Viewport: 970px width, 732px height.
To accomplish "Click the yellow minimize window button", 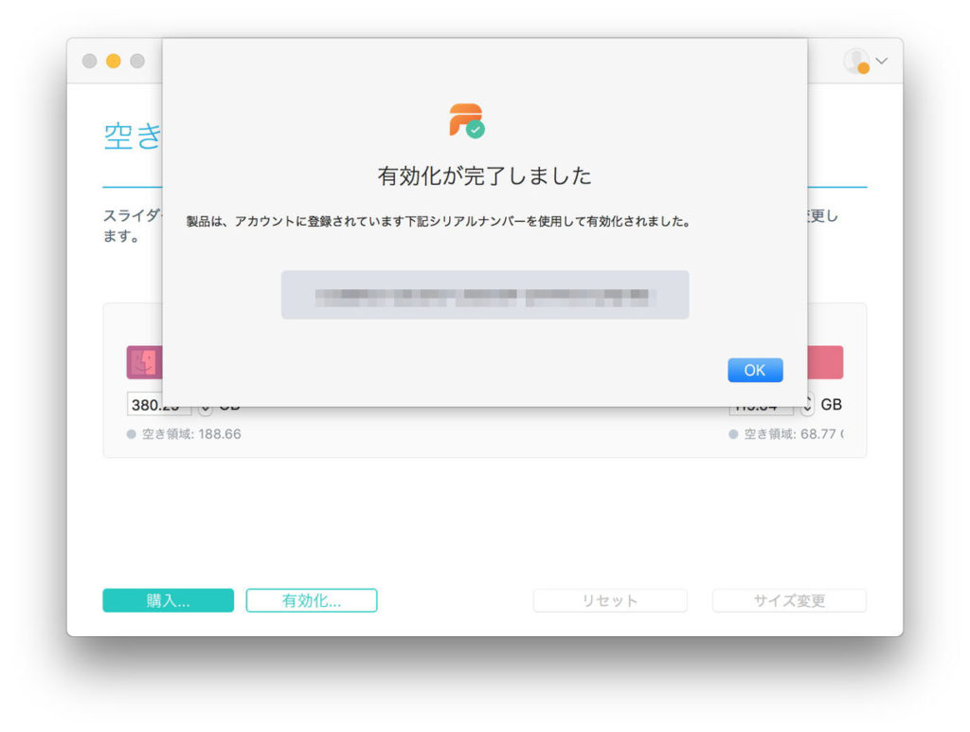I will point(114,61).
